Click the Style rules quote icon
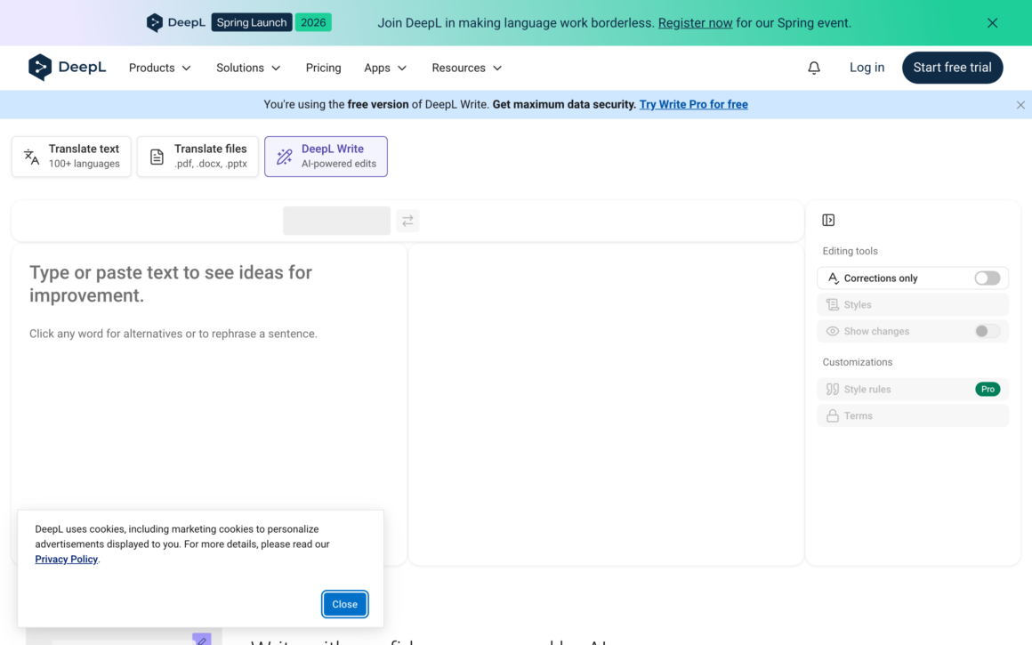Image resolution: width=1032 pixels, height=645 pixels. (833, 389)
